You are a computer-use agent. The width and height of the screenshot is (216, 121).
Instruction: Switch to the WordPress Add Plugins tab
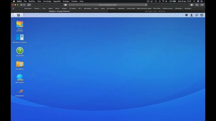click(155, 11)
